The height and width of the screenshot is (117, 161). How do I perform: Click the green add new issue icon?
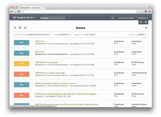[x=141, y=22]
